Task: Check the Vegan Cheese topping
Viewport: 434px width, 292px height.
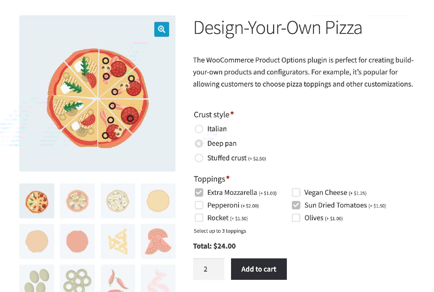Action: 296,192
